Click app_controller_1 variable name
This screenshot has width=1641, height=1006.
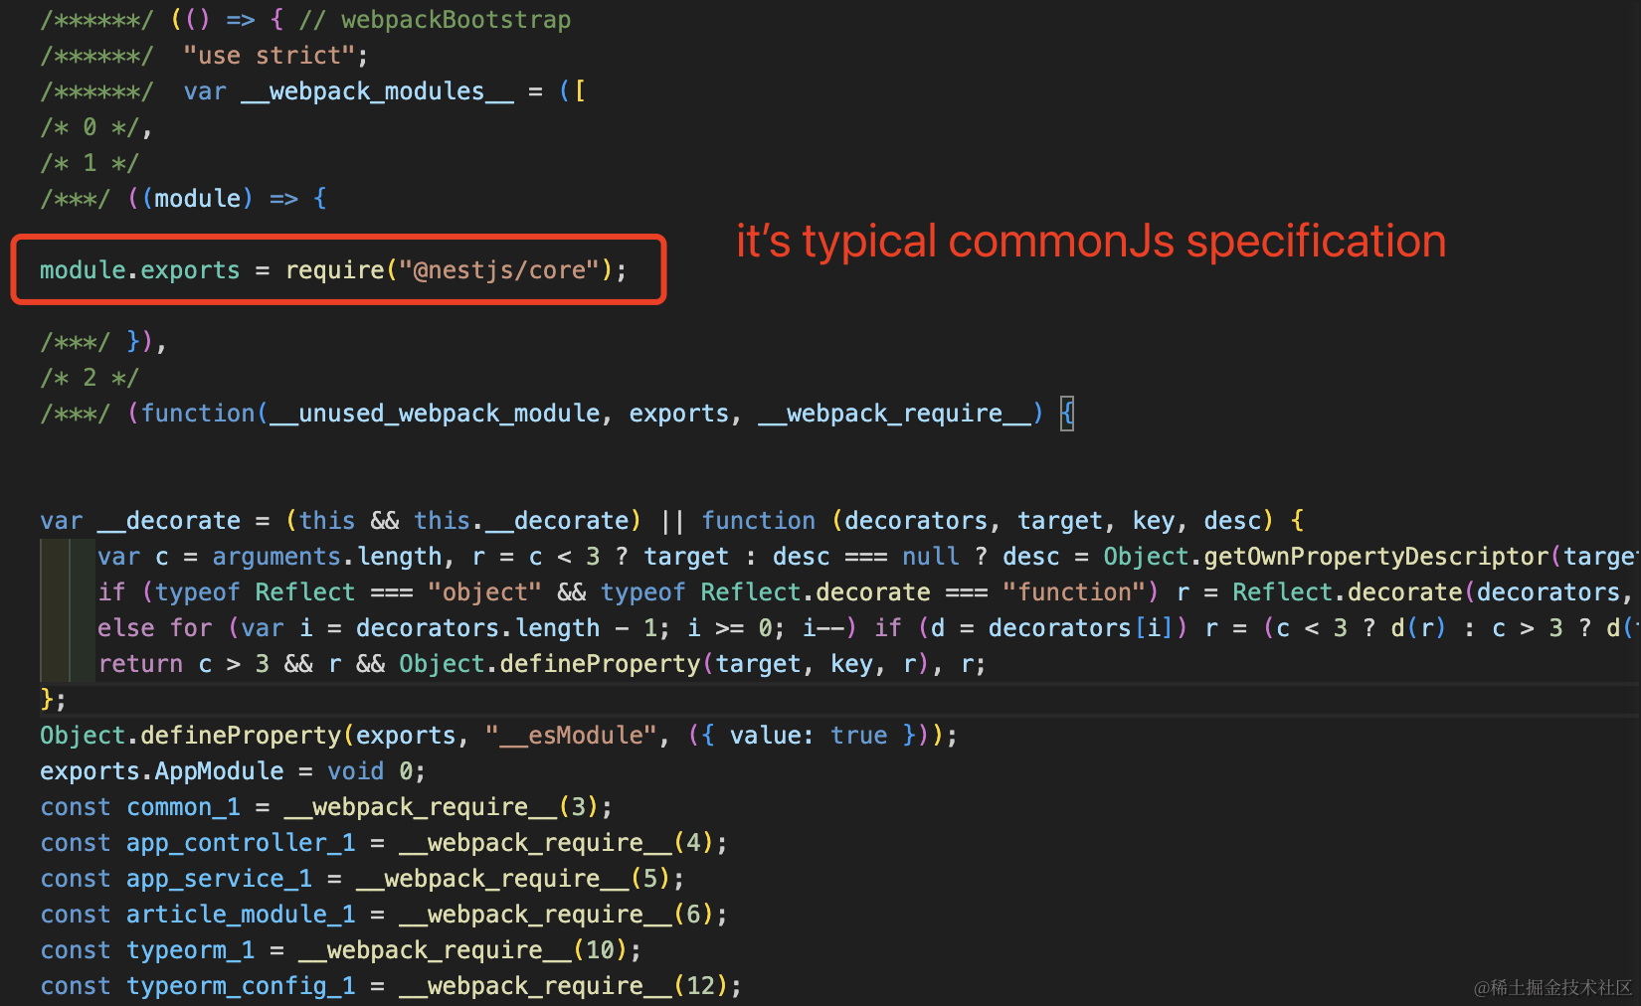click(241, 843)
